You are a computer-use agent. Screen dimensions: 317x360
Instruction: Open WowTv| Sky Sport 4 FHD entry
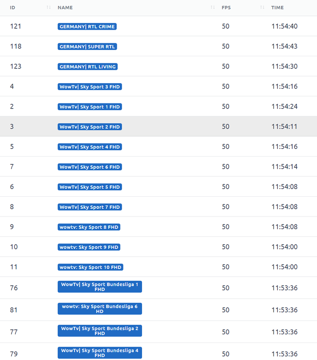tap(90, 147)
